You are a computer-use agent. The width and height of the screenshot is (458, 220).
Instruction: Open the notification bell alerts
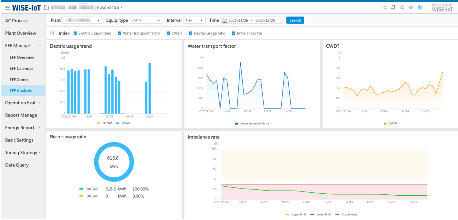point(393,7)
